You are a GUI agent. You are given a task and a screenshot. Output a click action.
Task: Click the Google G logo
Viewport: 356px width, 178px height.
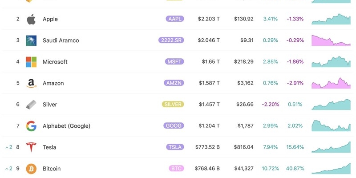[31, 126]
